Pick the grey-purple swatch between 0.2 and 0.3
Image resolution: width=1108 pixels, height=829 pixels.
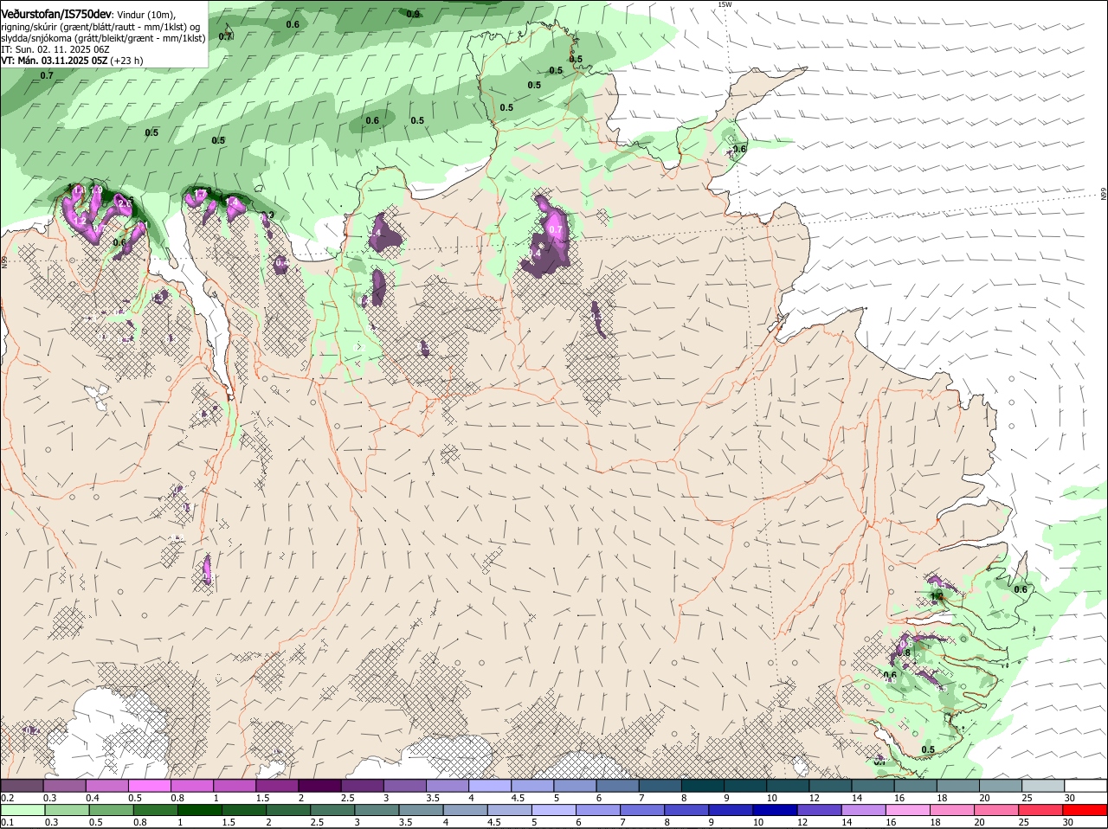tap(22, 785)
